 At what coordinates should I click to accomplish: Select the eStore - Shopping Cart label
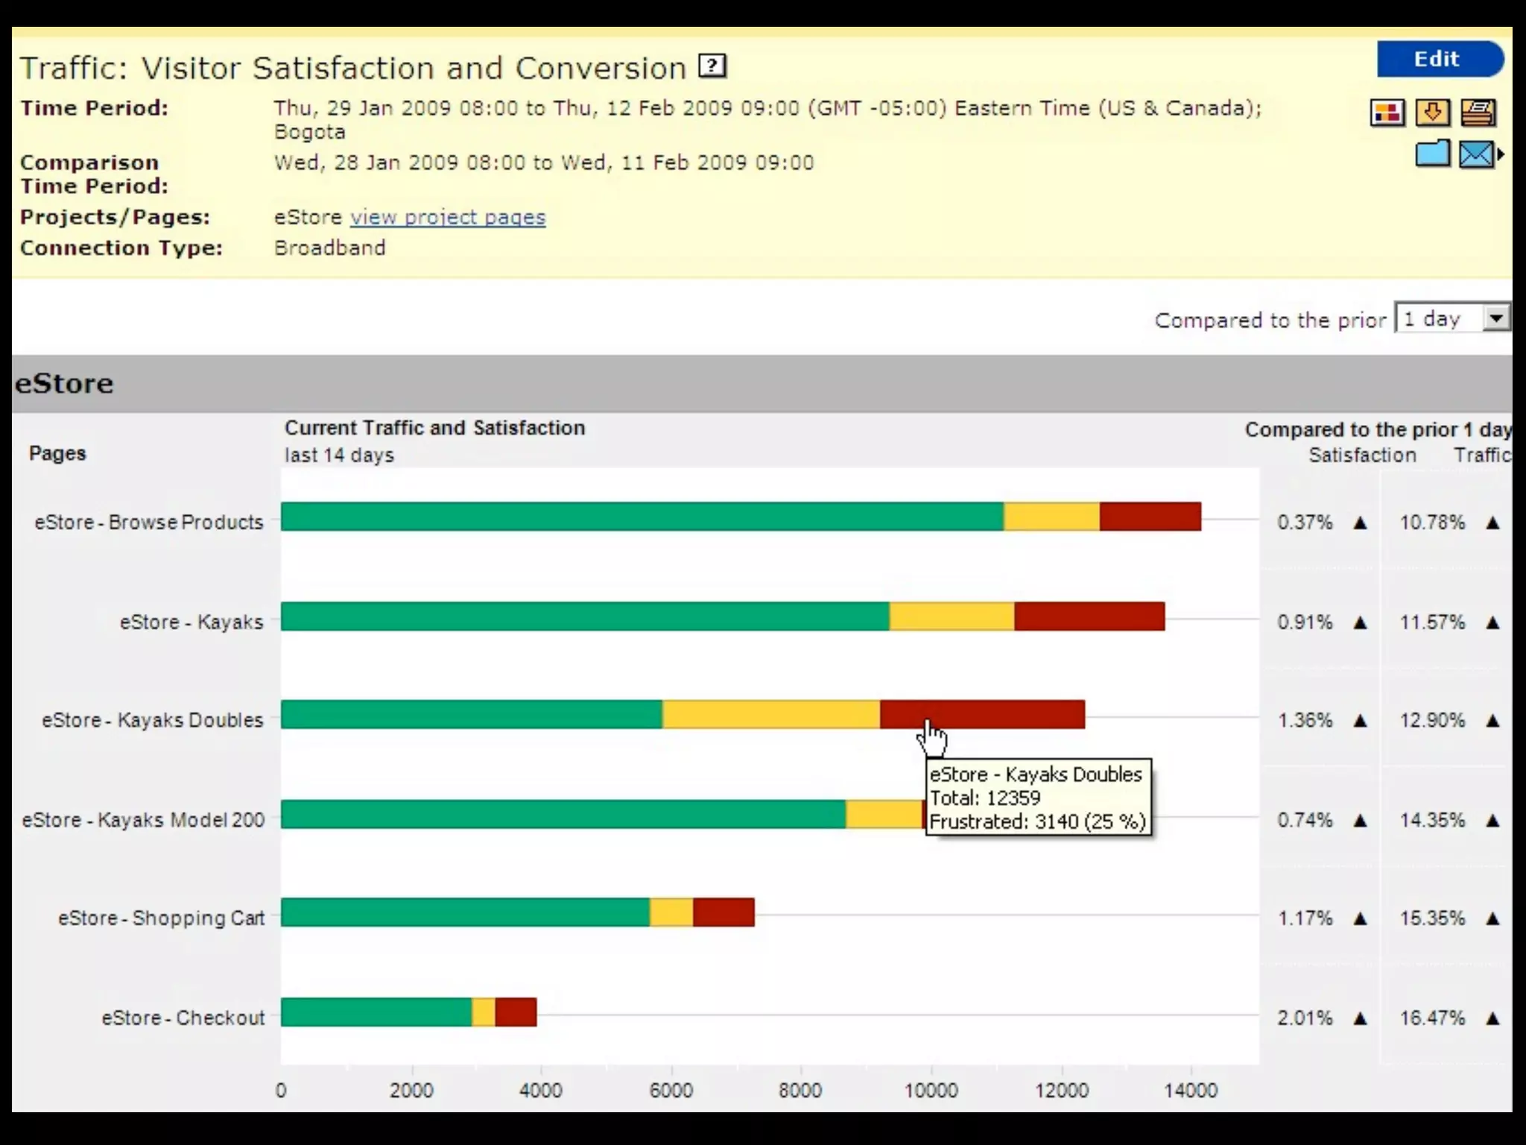[162, 918]
